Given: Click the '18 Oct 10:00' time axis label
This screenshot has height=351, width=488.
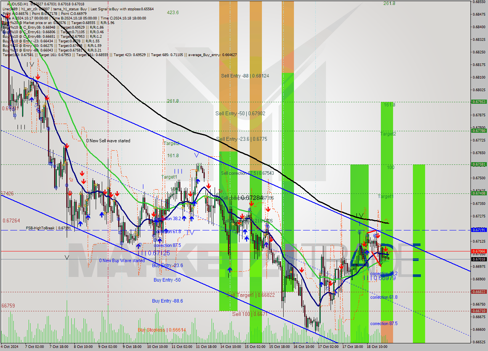Looking at the screenshot, I should 377,347.
